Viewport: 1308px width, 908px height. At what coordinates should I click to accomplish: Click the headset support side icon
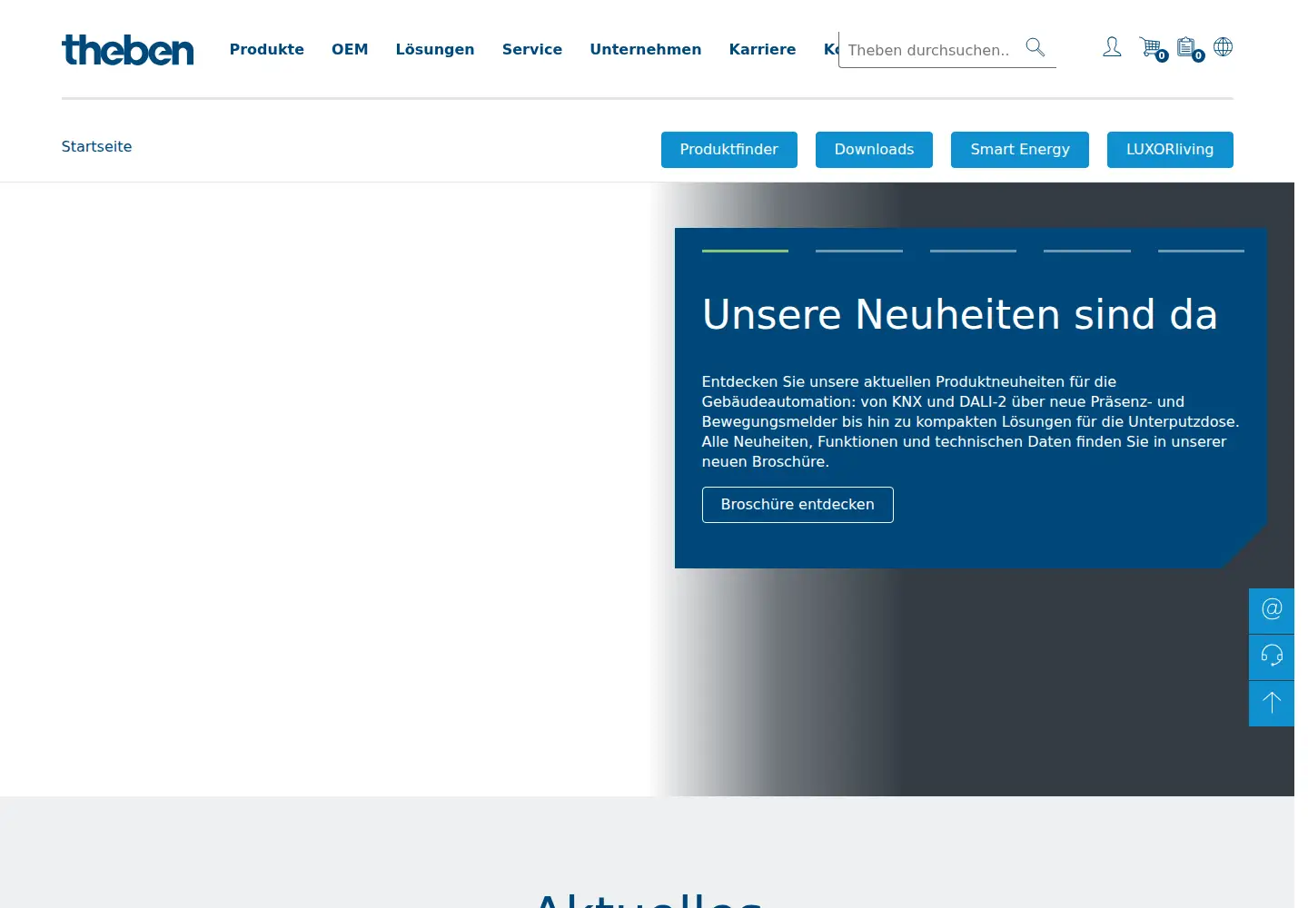pyautogui.click(x=1272, y=656)
